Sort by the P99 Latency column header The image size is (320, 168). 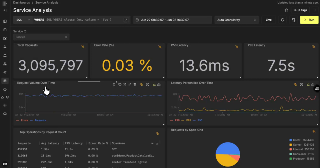[74, 143]
